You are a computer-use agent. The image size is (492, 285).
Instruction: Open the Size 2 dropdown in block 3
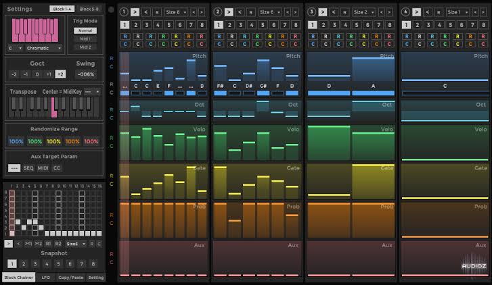click(363, 12)
